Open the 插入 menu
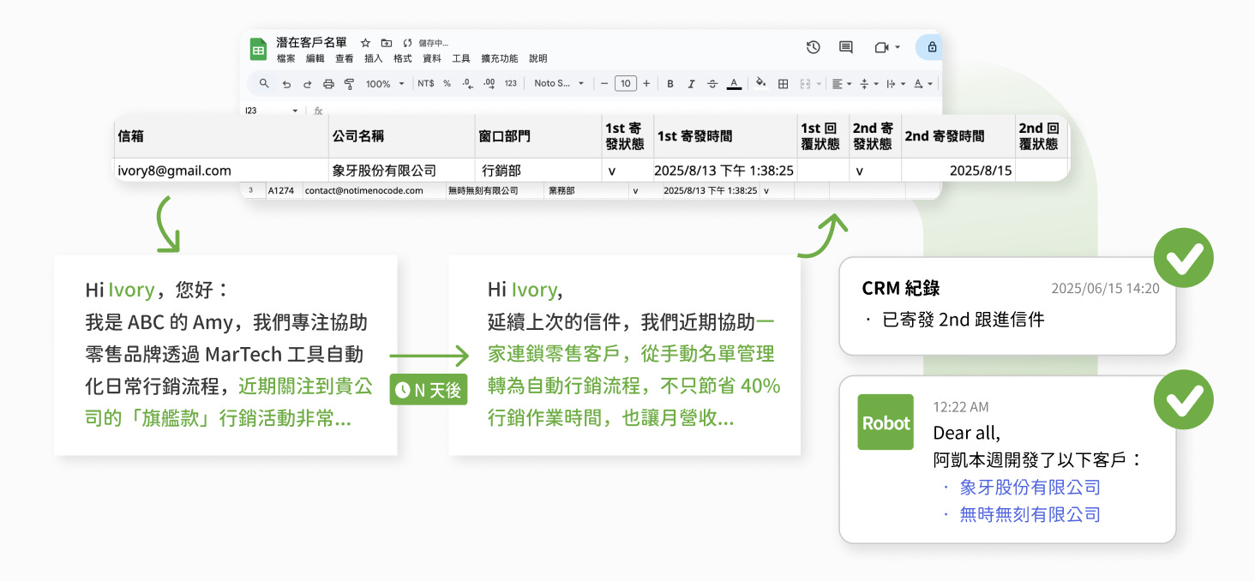 [374, 59]
